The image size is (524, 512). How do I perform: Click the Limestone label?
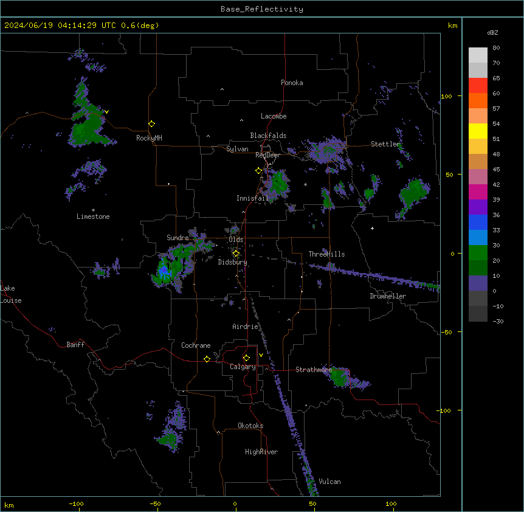click(x=93, y=216)
